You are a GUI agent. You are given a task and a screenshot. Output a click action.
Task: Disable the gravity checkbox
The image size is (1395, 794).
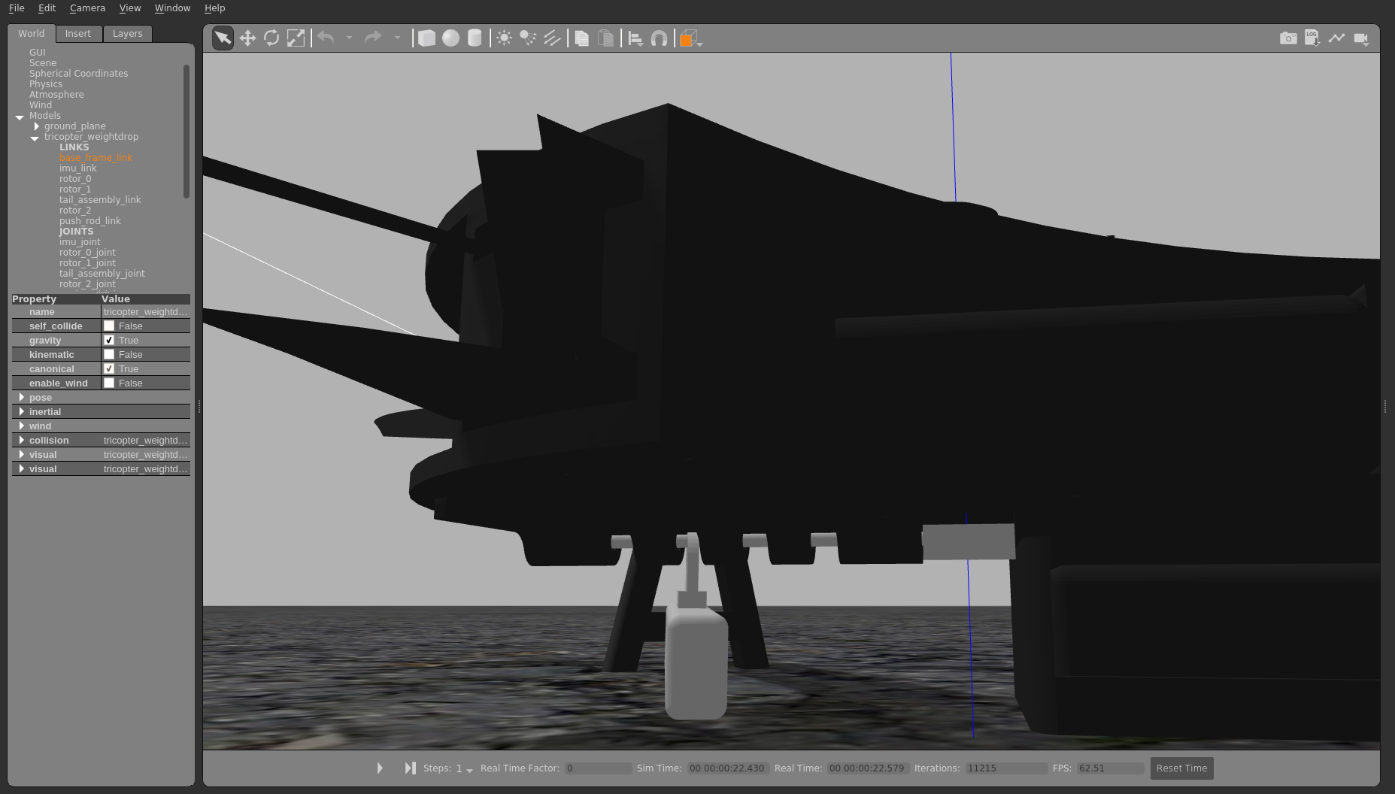coord(109,340)
